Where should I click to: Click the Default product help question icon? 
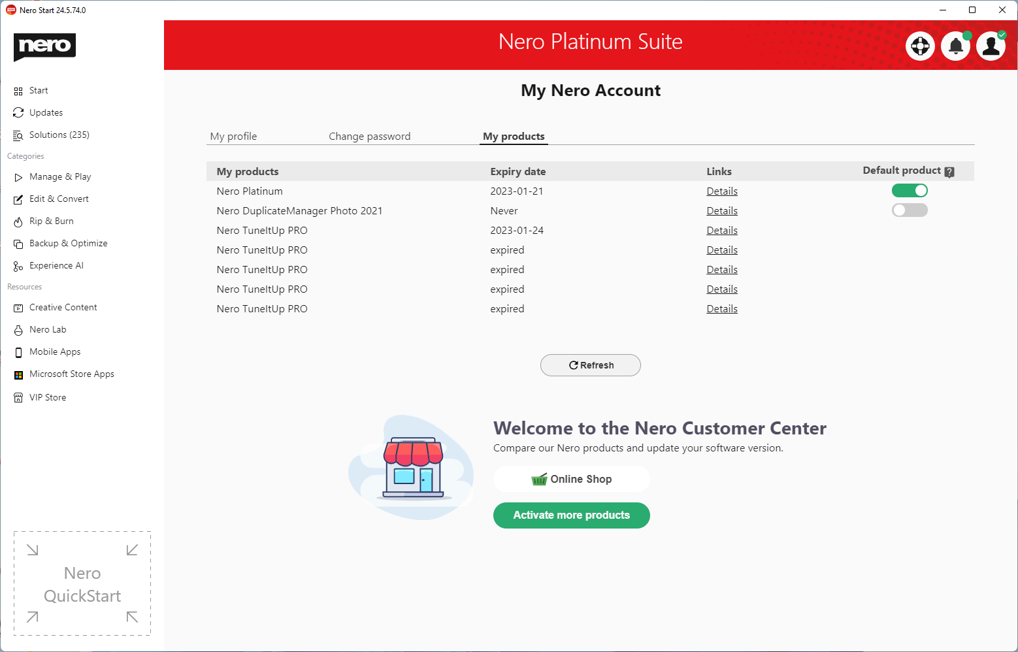click(x=949, y=172)
